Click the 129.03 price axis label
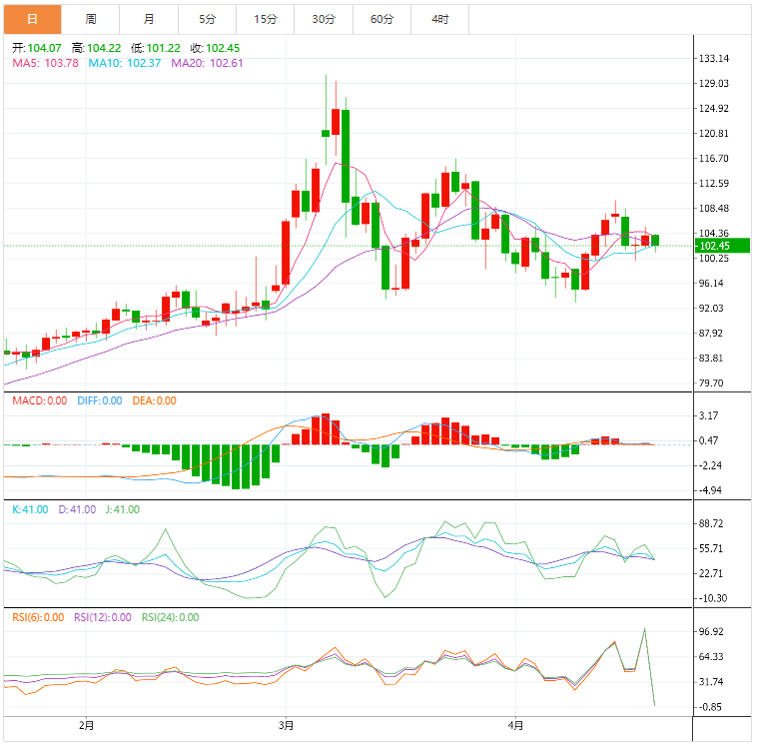 (714, 83)
